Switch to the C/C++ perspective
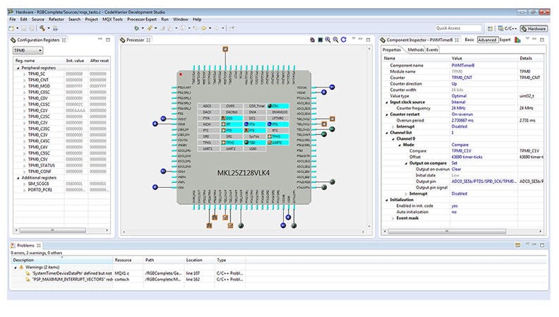 tap(509, 28)
